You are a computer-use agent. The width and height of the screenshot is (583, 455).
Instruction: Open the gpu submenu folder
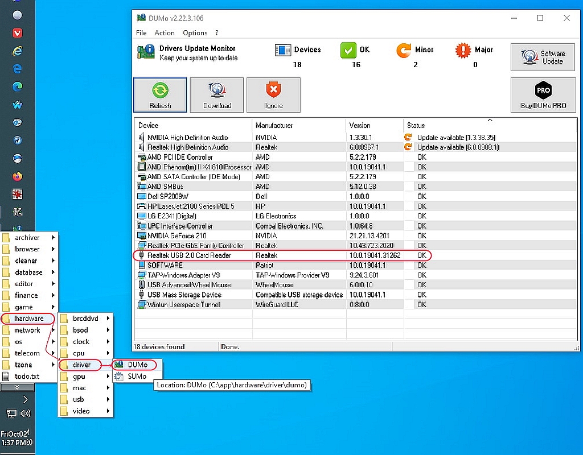pos(85,377)
